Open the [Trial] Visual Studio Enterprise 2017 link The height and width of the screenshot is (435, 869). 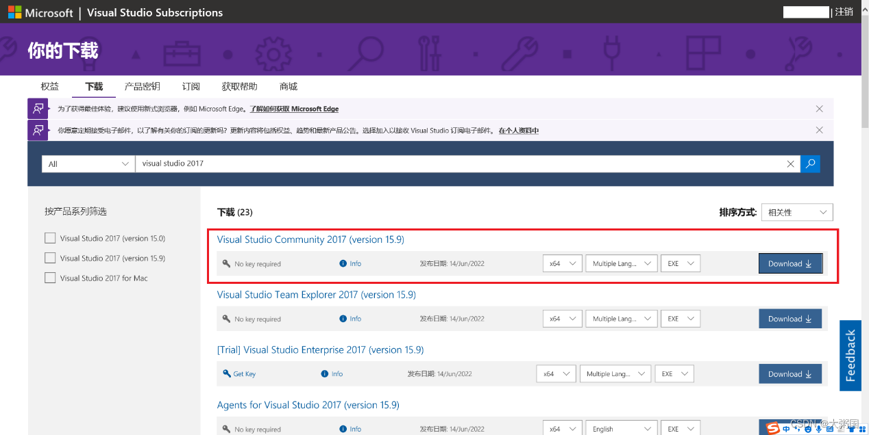coord(320,350)
